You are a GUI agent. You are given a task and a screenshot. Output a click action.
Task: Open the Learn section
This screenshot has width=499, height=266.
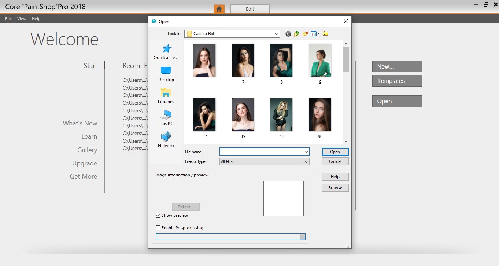click(89, 136)
